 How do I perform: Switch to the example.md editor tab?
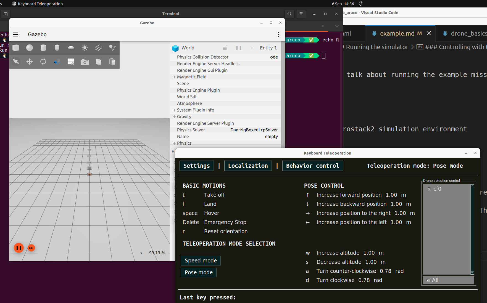pos(397,33)
